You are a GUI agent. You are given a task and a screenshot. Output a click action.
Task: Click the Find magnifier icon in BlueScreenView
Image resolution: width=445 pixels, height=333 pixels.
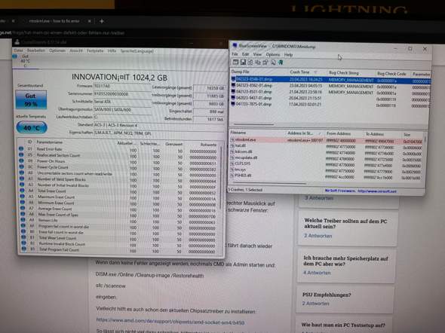(x=273, y=63)
